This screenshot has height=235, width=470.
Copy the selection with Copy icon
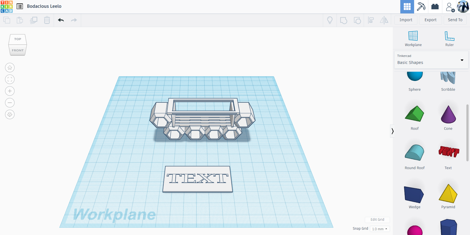(x=7, y=20)
